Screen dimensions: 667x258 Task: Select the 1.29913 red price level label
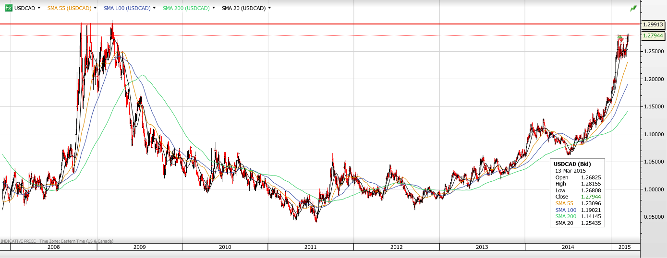pyautogui.click(x=653, y=24)
